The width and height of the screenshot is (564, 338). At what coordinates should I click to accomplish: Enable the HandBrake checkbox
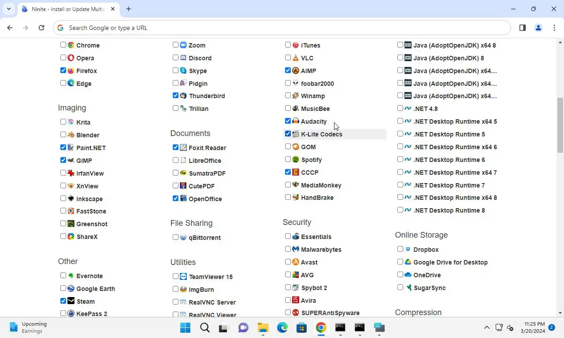(288, 197)
